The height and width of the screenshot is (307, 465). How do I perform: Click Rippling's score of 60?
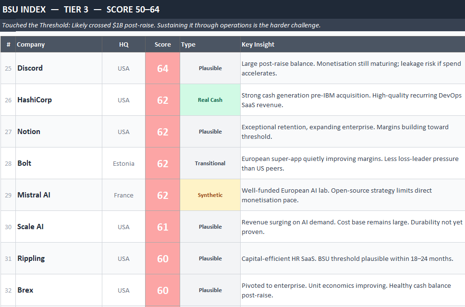tap(162, 258)
